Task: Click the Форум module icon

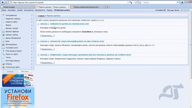Action: tap(4, 25)
